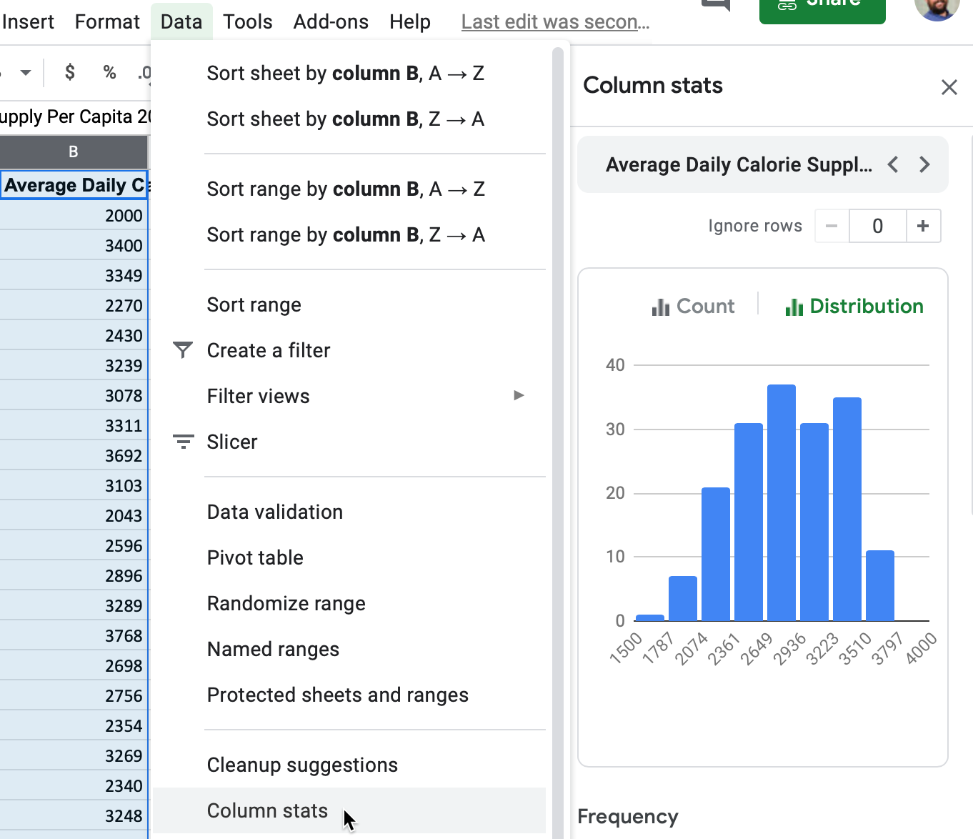Click the filter funnel icon
The image size is (973, 839).
183,350
